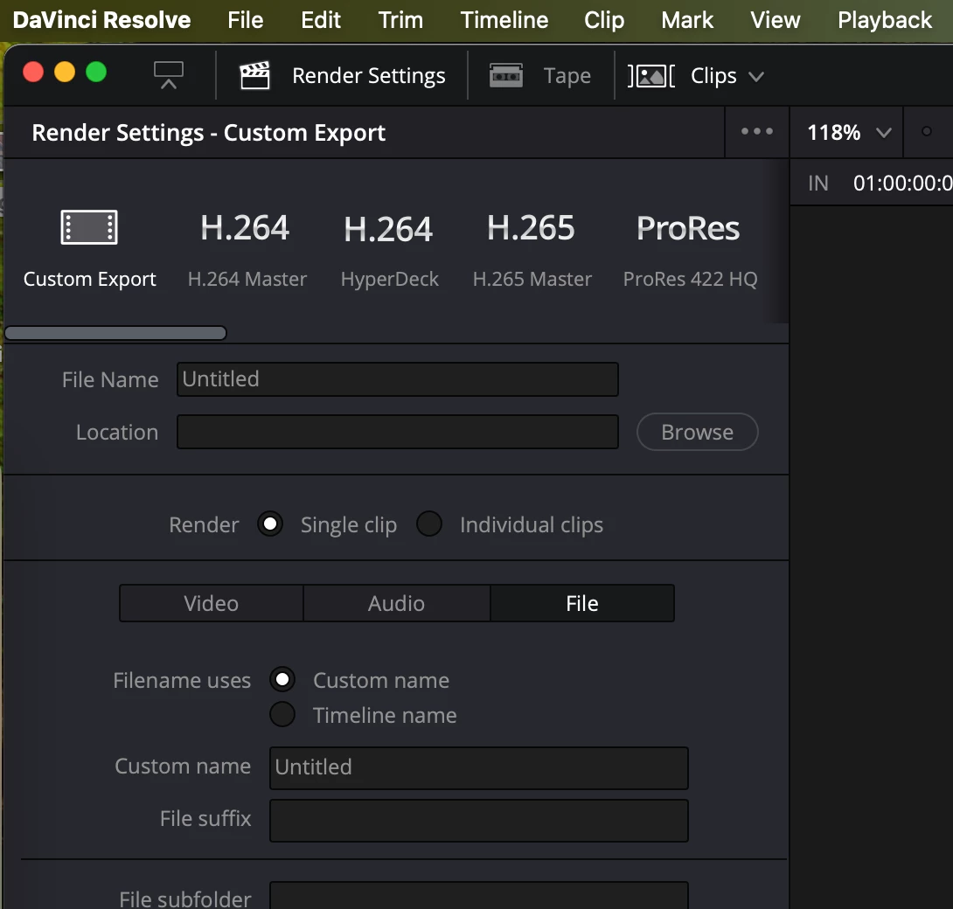Select Single clip render option
Image resolution: width=953 pixels, height=909 pixels.
point(270,524)
